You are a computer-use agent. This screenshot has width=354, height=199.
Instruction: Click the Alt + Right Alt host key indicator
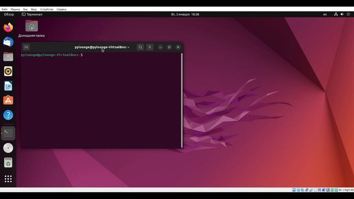click(x=346, y=190)
